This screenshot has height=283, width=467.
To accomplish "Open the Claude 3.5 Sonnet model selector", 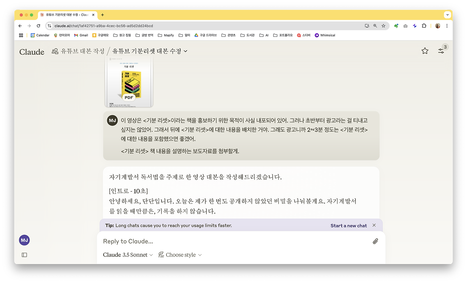I will click(x=127, y=255).
